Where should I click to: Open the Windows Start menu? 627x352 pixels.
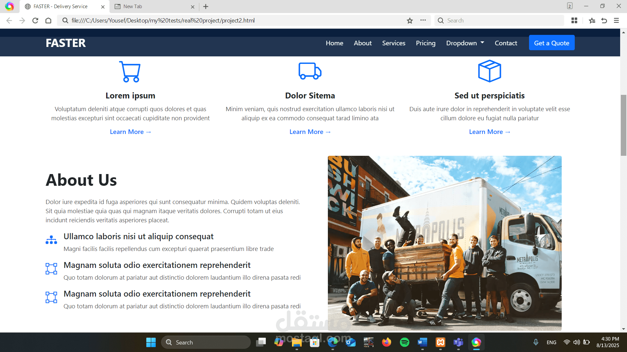point(151,342)
